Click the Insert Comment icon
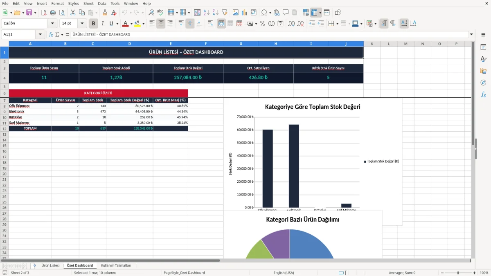This screenshot has height=276, width=491. click(286, 13)
